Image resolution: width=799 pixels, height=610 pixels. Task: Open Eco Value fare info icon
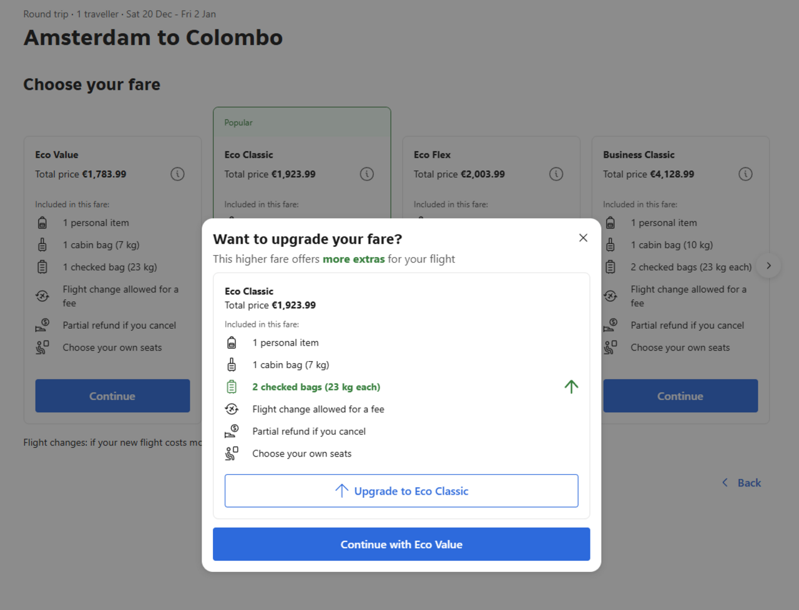coord(177,174)
